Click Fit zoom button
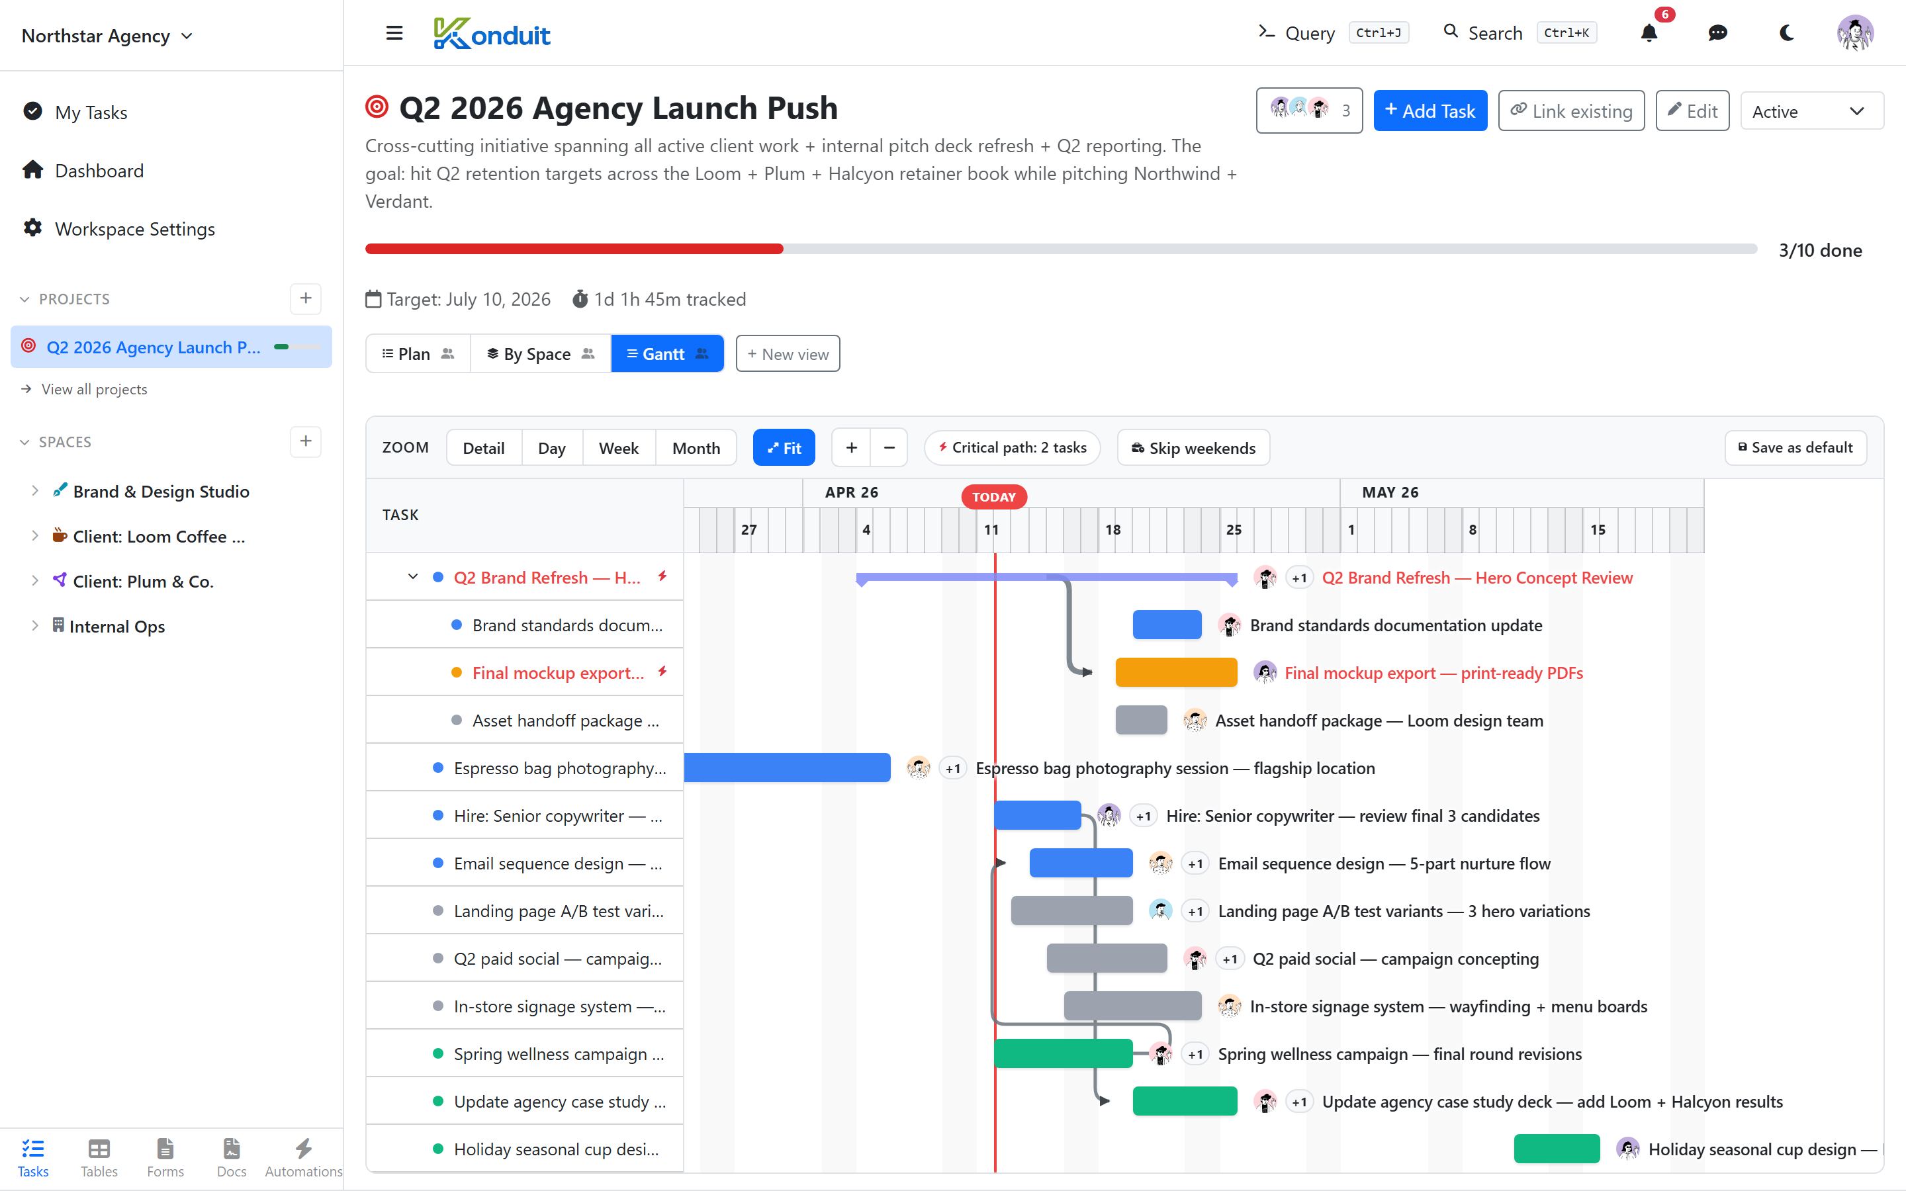The height and width of the screenshot is (1191, 1906). (x=784, y=447)
